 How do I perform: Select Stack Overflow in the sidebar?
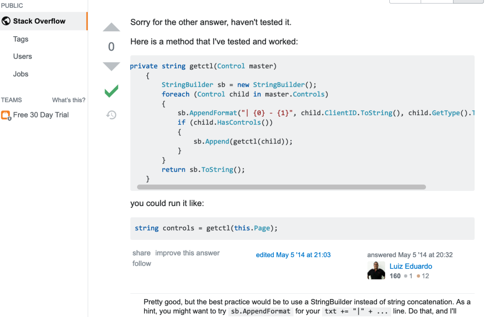(x=39, y=21)
